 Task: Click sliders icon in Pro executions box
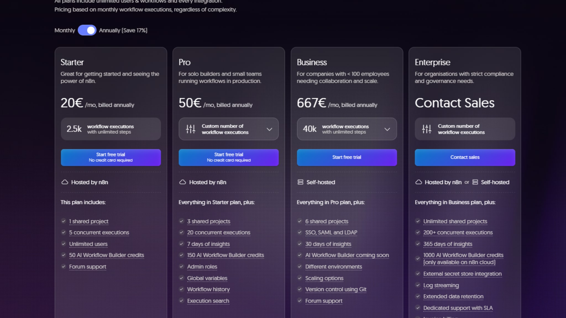click(x=191, y=129)
